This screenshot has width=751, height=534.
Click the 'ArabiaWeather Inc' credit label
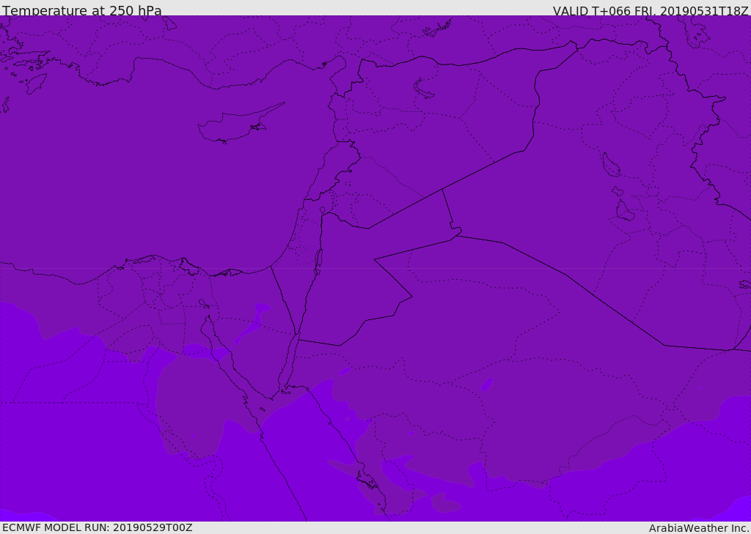(x=699, y=528)
